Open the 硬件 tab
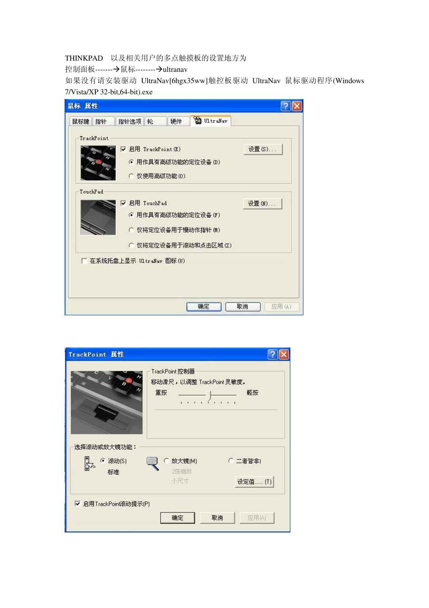The width and height of the screenshot is (429, 608). [178, 122]
